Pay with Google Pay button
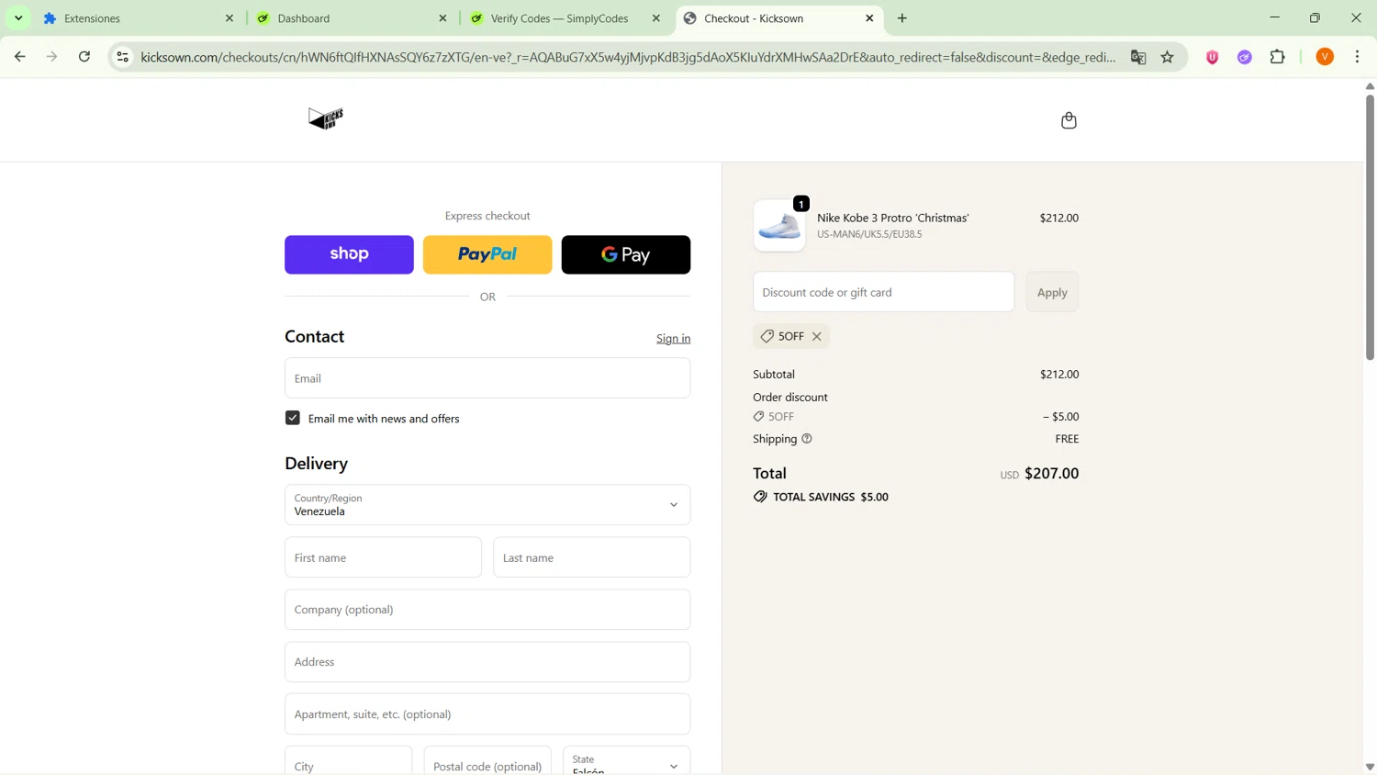The height and width of the screenshot is (775, 1377). click(x=626, y=254)
